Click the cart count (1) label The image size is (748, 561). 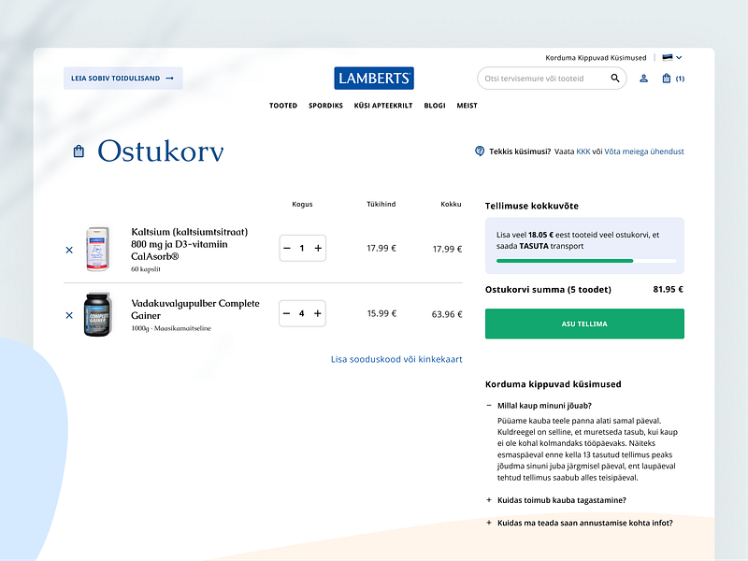click(x=680, y=79)
